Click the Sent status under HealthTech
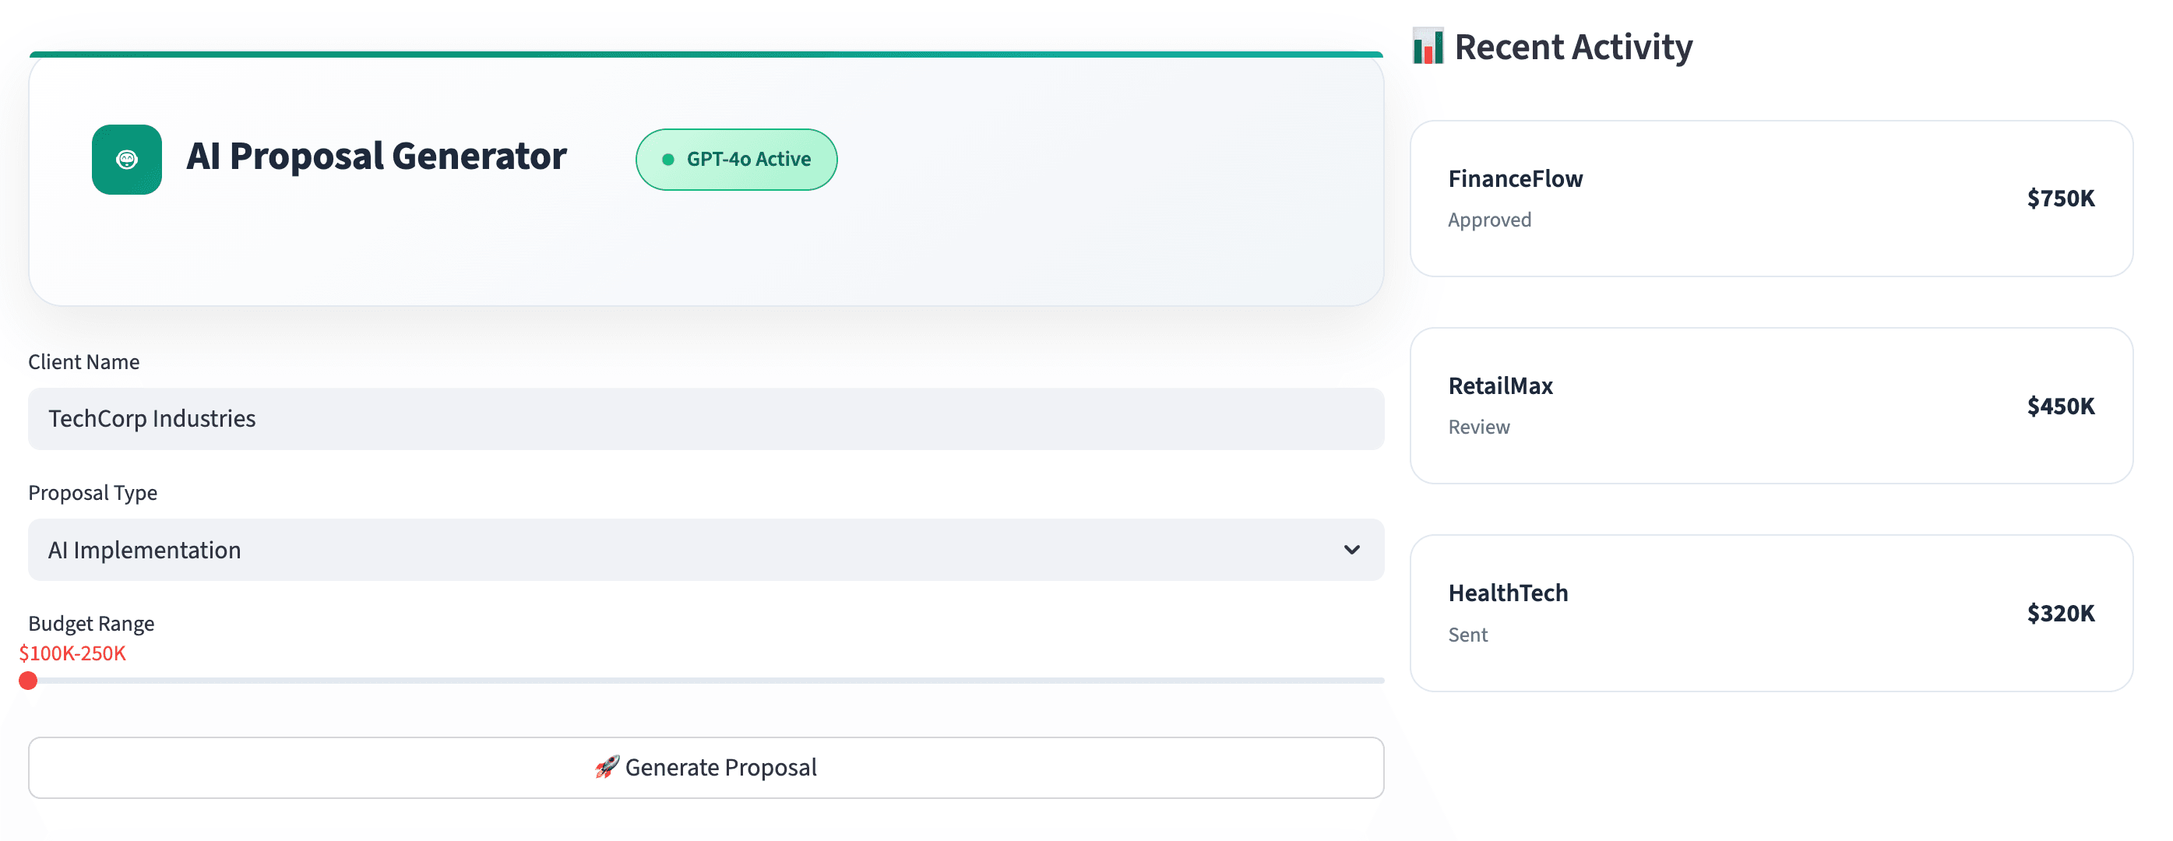 tap(1469, 635)
